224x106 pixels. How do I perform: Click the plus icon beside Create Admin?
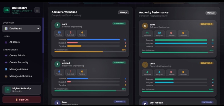click(6, 55)
